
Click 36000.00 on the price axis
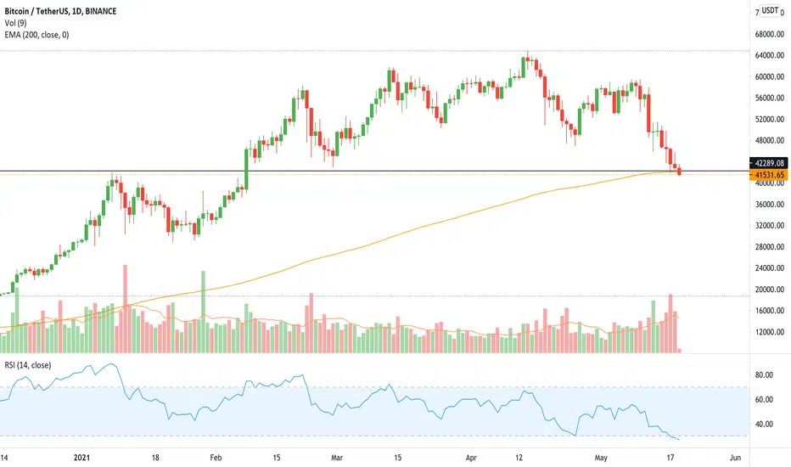click(x=769, y=205)
